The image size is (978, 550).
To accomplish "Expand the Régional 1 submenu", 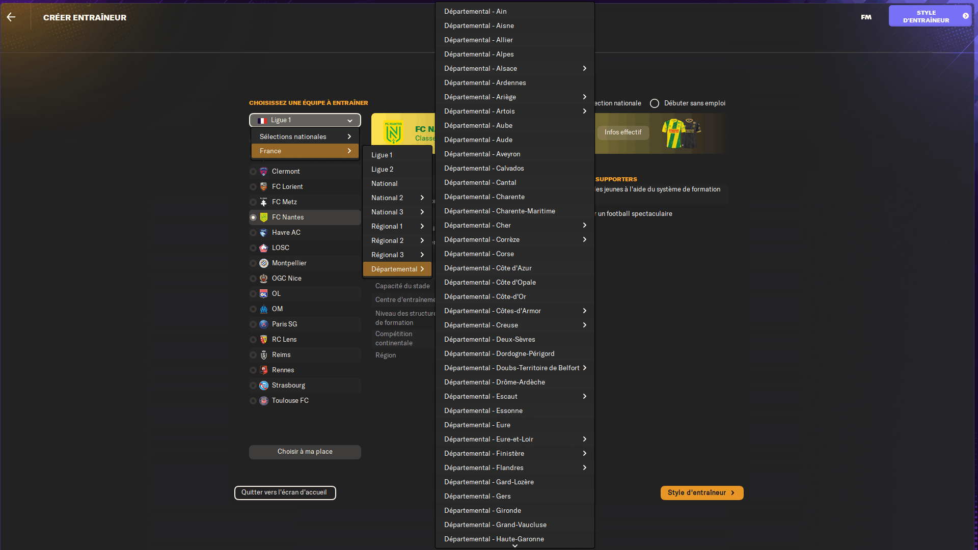I will coord(397,226).
